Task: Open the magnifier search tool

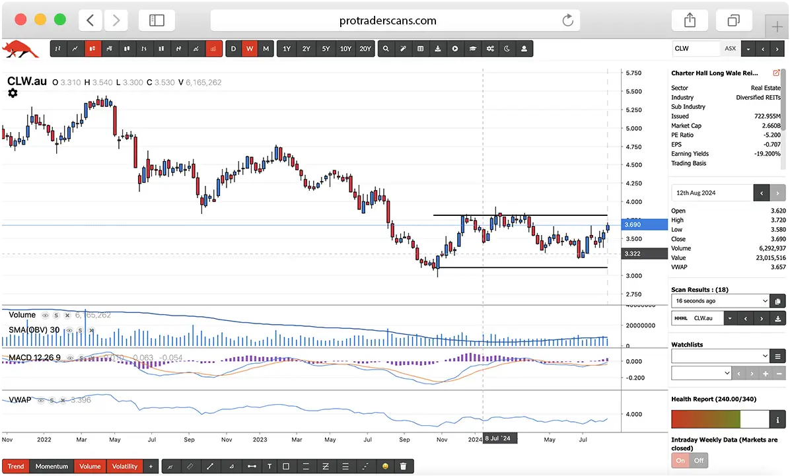Action: [x=386, y=49]
